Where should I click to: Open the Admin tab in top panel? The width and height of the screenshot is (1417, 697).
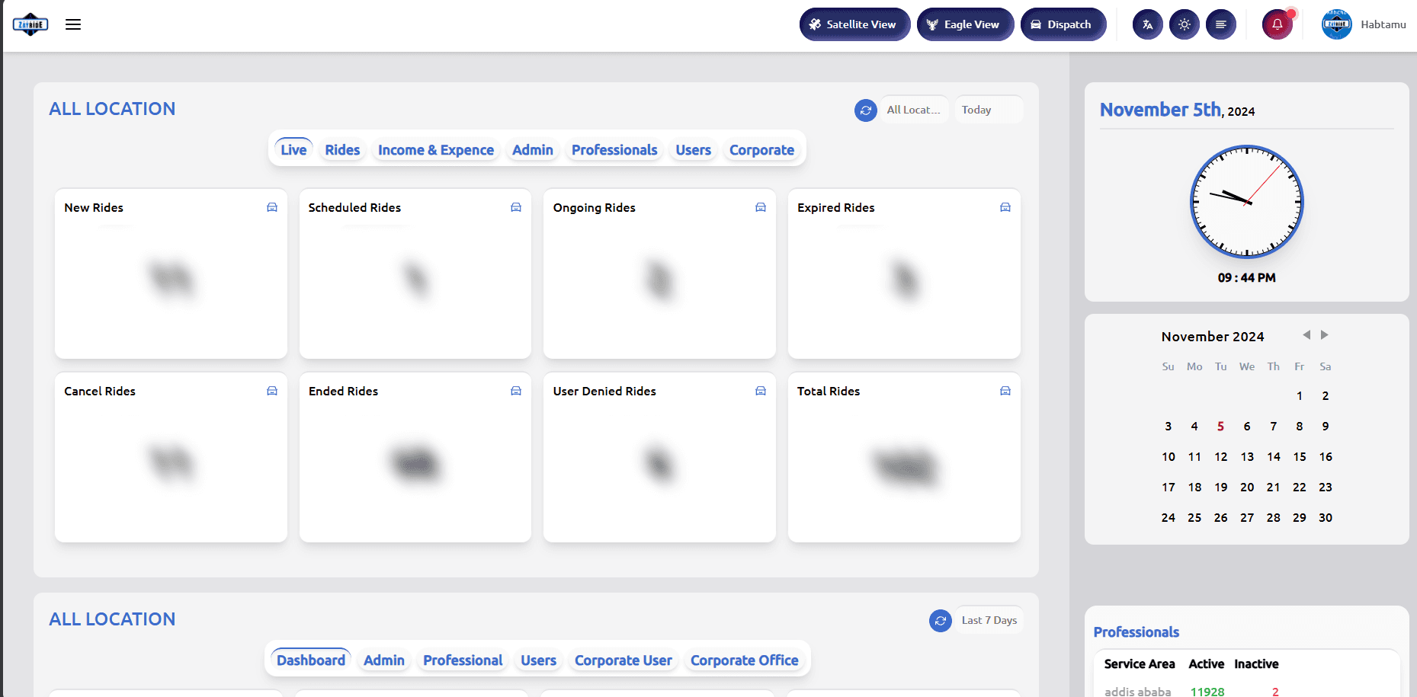coord(533,150)
